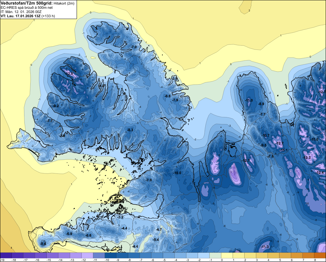Select legend swatch between -7 and -6
This screenshot has width=326, height=262.
(x=145, y=255)
